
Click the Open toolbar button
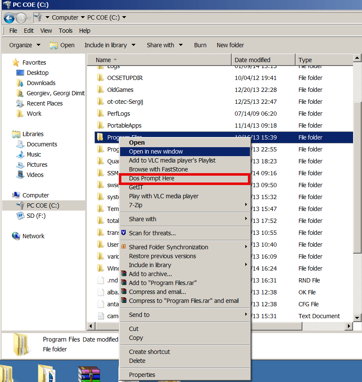[x=62, y=46]
